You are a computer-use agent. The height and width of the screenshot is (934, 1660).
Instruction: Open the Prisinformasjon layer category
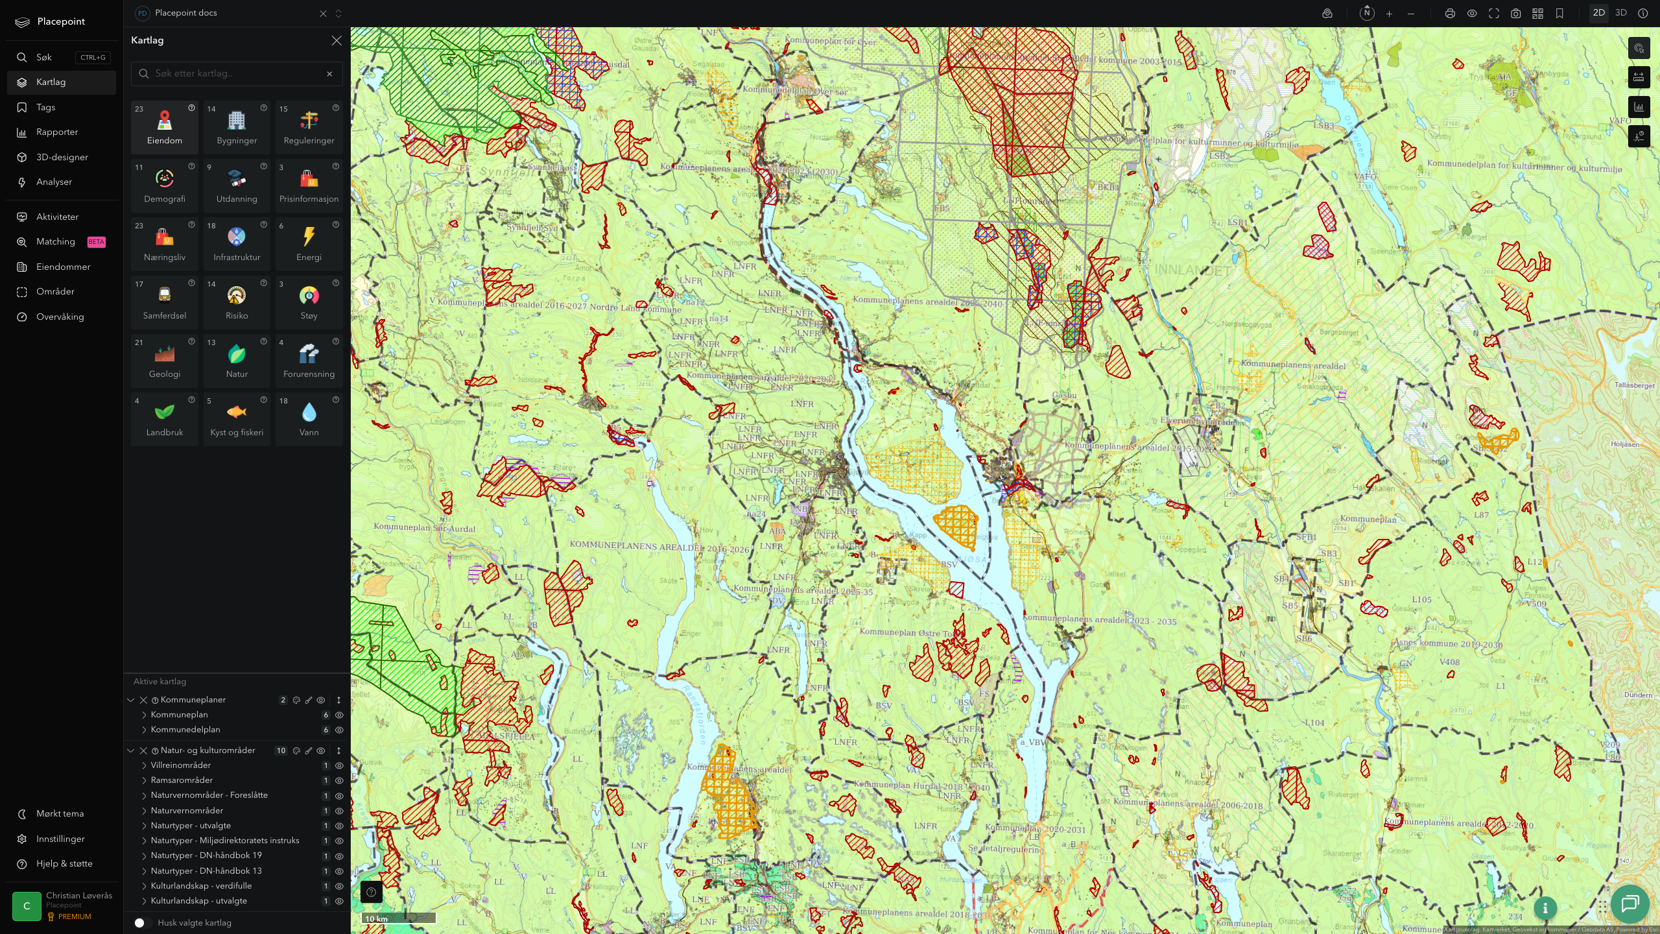(x=309, y=185)
